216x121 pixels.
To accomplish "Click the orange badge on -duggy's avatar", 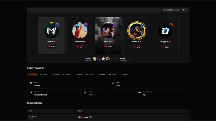I will [171, 25].
